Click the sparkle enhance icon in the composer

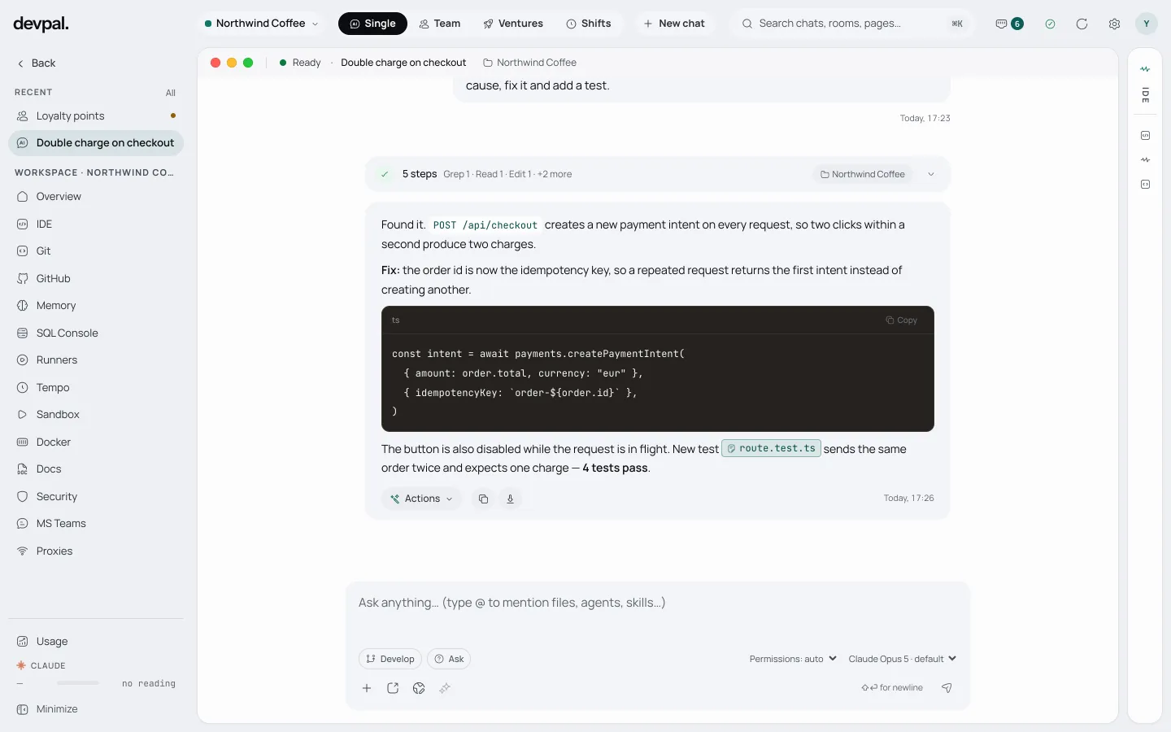pyautogui.click(x=445, y=688)
